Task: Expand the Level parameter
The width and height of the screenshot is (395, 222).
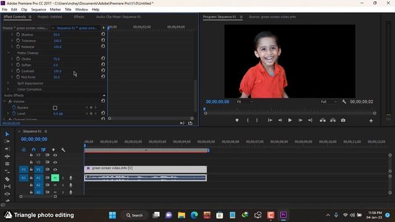Action: (x=8, y=113)
